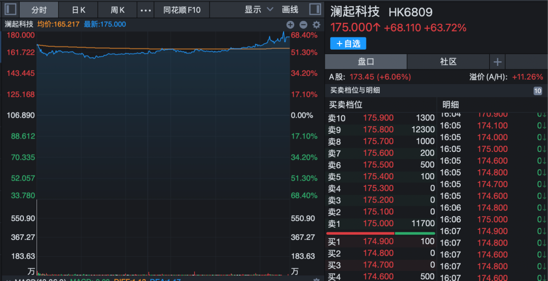548x281 pixels.
Task: Add stock with +自选 button
Action: tap(348, 44)
